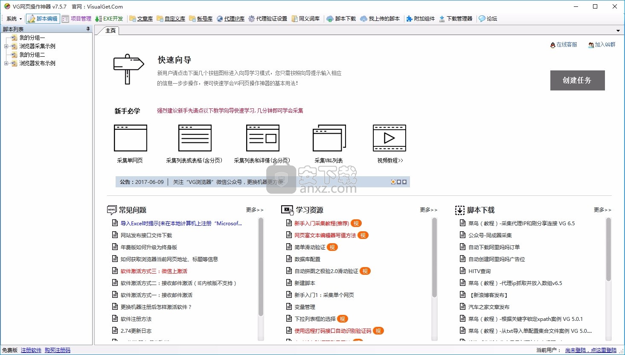Open the 脚本编辑 script editor toolbar button
Screen dimensions: 625x355
click(43, 19)
